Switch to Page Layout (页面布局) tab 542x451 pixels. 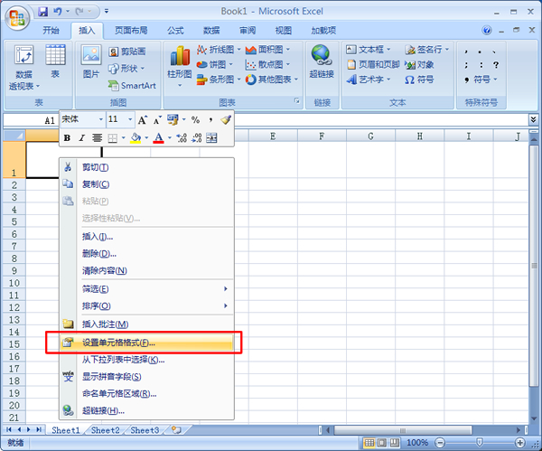click(131, 31)
